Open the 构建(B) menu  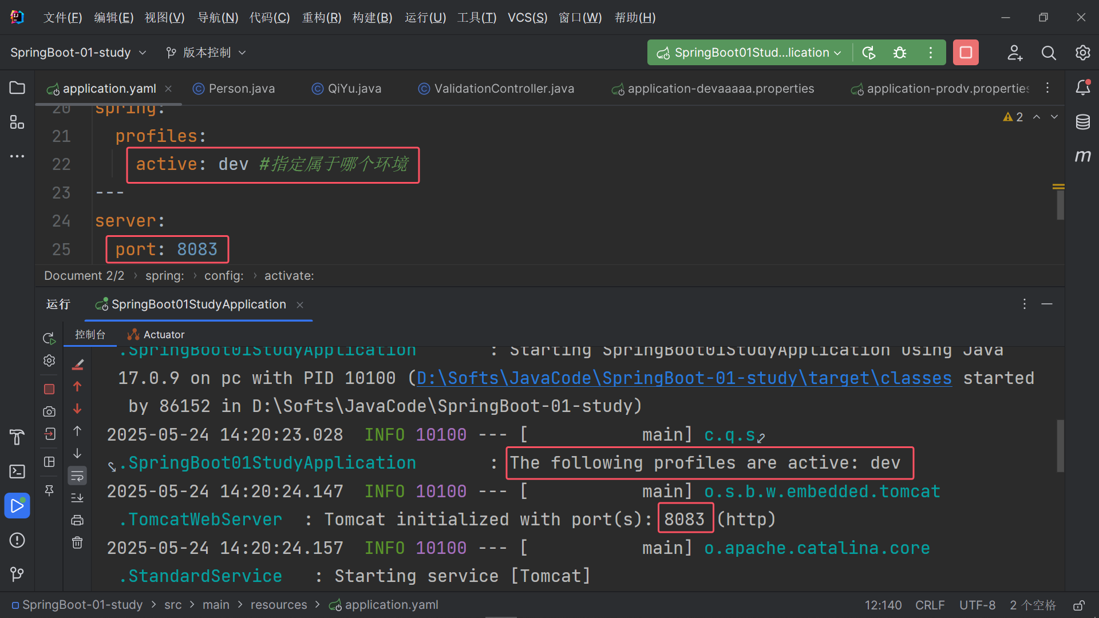372,18
